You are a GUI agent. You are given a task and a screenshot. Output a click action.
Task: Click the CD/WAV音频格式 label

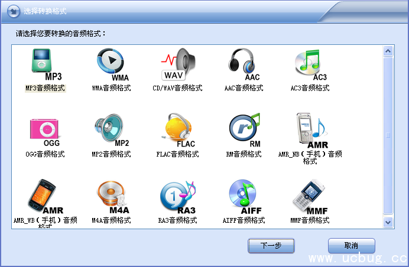point(178,88)
